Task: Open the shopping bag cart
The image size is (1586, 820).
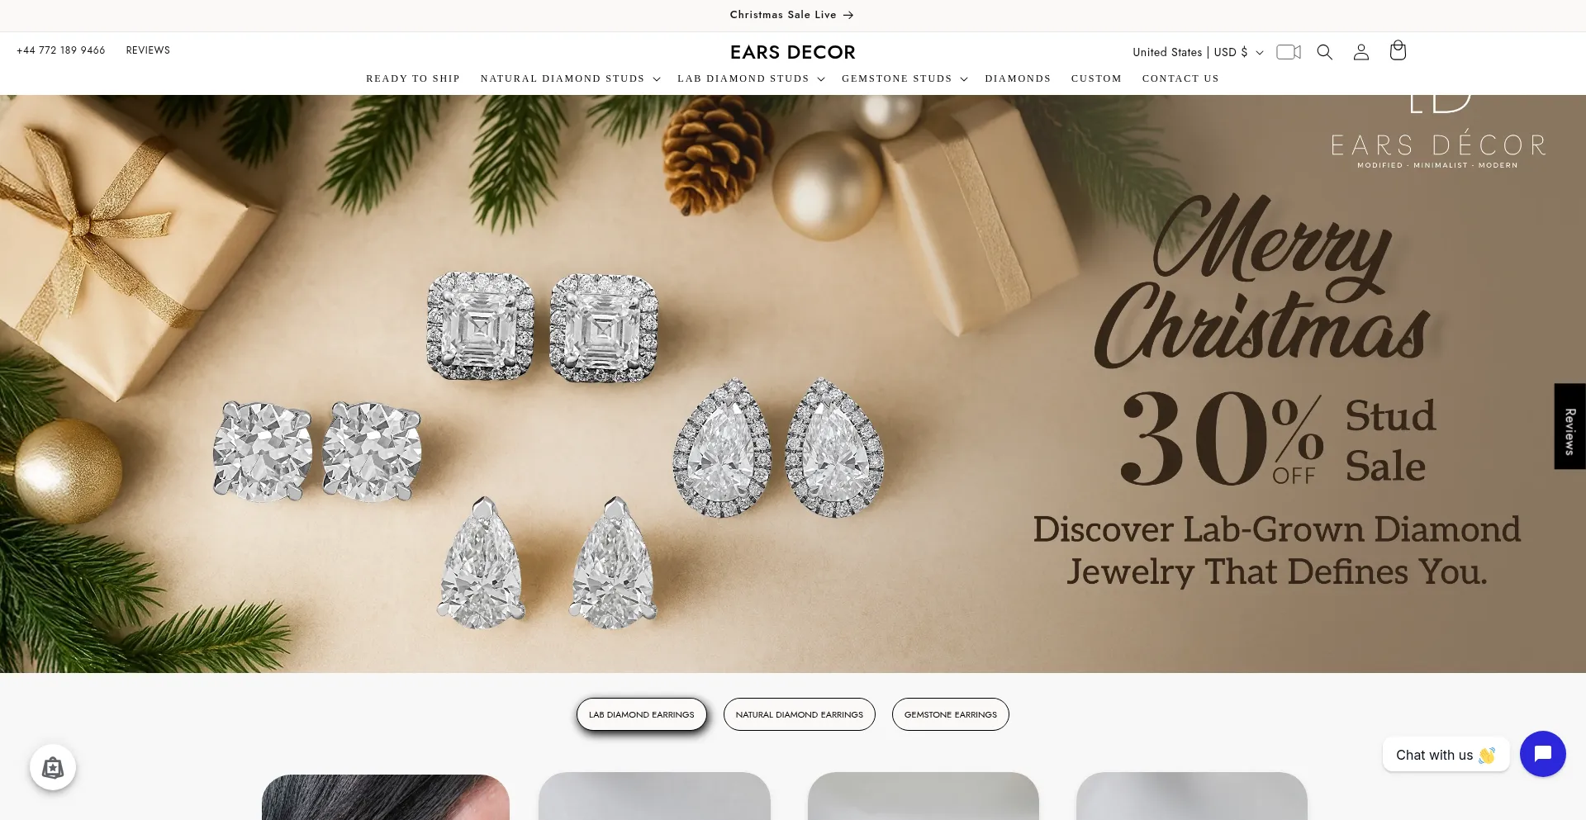Action: [x=1398, y=51]
